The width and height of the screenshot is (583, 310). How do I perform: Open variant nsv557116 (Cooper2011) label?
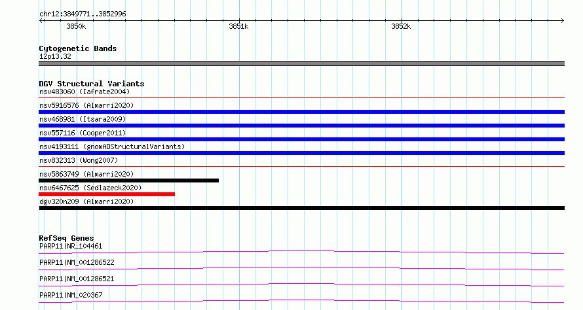(x=83, y=133)
